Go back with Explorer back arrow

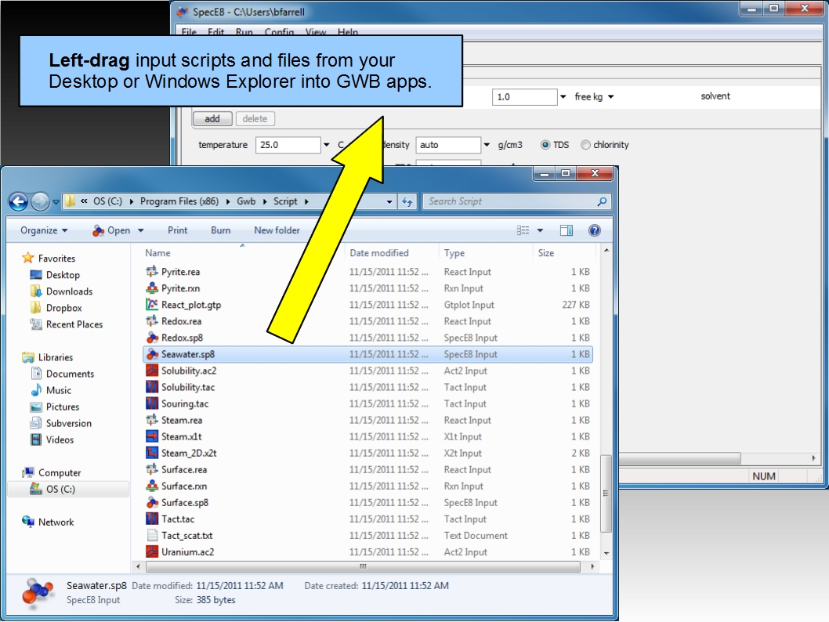pyautogui.click(x=19, y=201)
